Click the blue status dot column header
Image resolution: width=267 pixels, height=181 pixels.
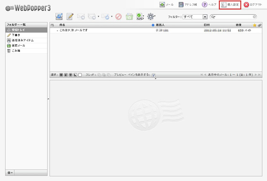click(x=153, y=25)
